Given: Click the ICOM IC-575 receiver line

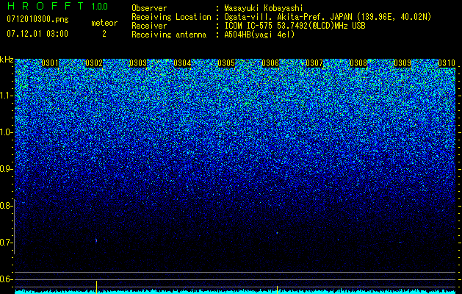Looking at the screenshot, I should pyautogui.click(x=295, y=26).
